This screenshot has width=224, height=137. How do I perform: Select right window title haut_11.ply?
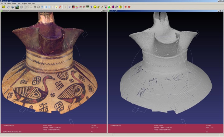[x=114, y=11]
